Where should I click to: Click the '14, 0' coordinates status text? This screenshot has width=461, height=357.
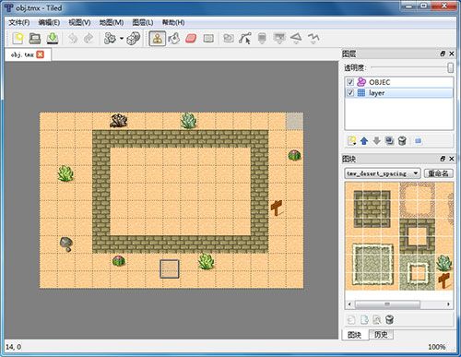click(14, 347)
